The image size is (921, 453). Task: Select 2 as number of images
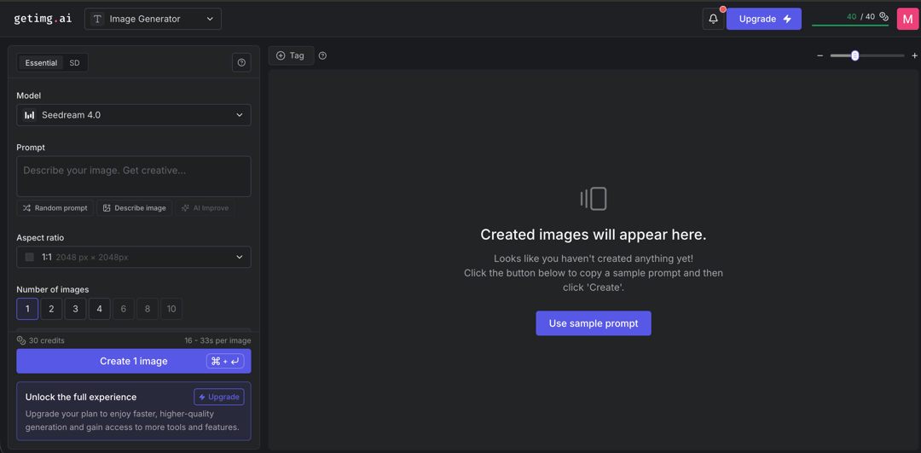[x=51, y=309]
